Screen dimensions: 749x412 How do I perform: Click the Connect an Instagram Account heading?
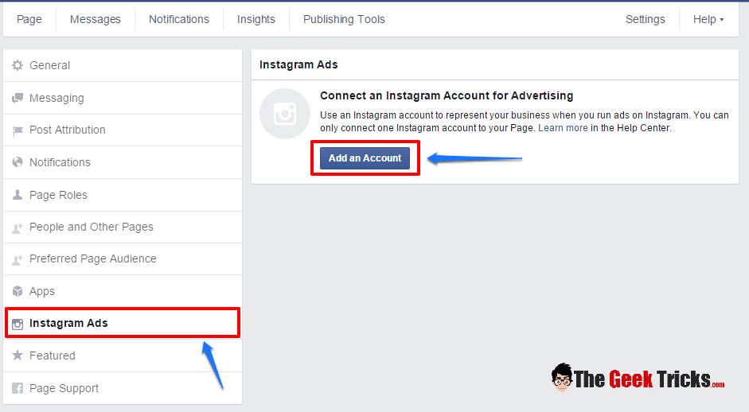[x=447, y=95]
